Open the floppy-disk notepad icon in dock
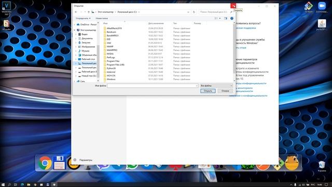Viewport: 332px width, 187px height. click(x=59, y=163)
